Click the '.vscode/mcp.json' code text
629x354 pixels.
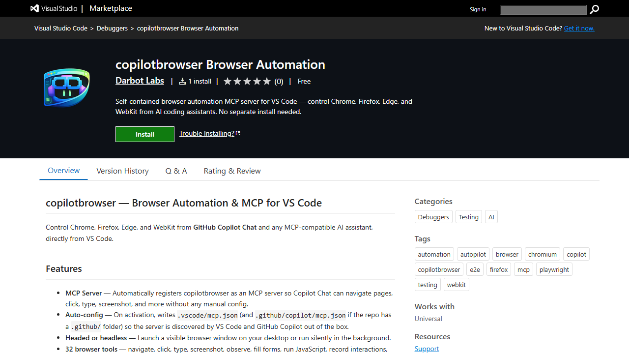207,315
